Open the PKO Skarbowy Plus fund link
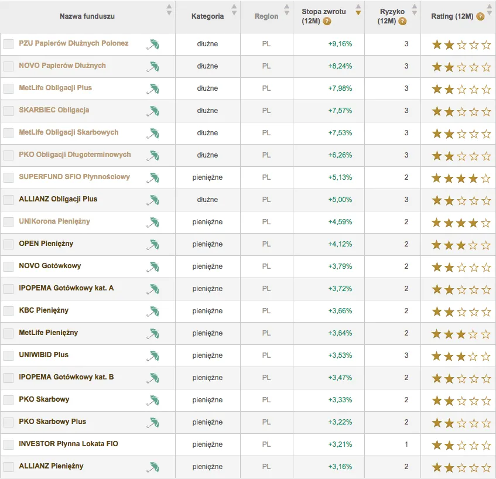 pyautogui.click(x=53, y=422)
